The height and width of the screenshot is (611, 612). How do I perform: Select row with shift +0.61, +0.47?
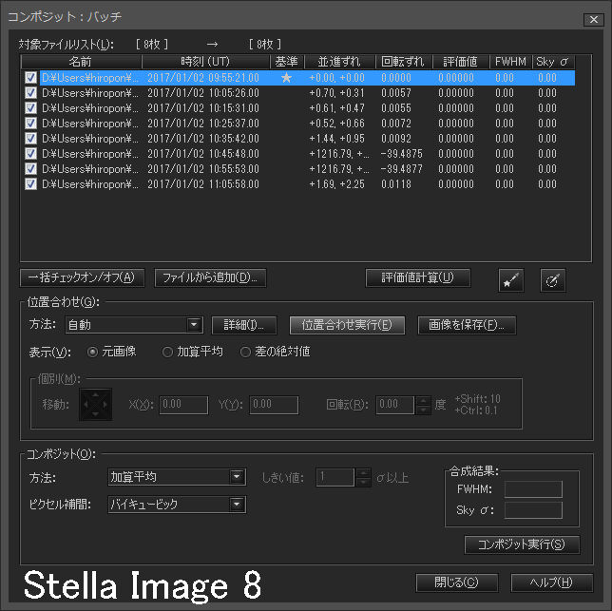tap(297, 108)
